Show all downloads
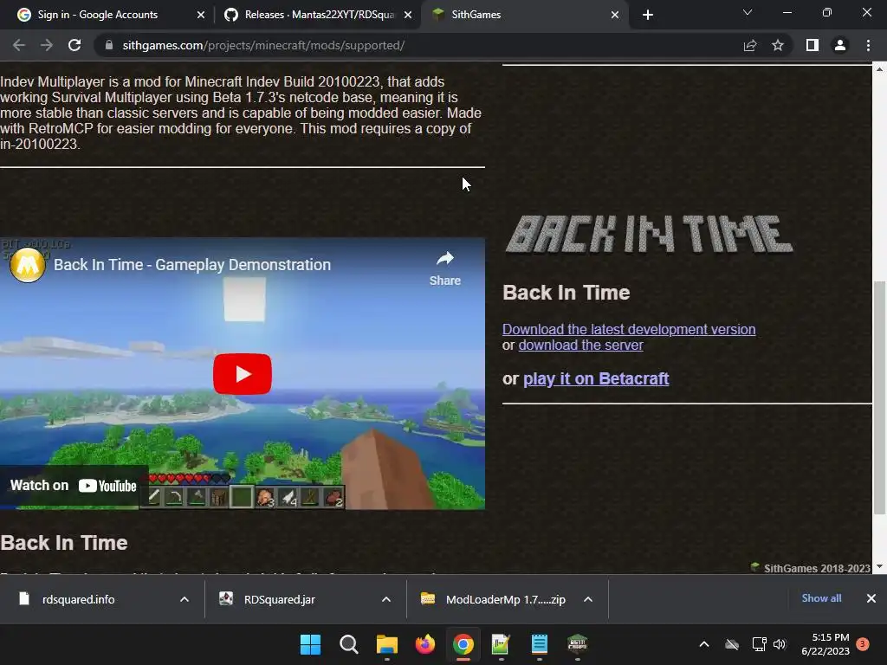Screen dimensions: 887x665 [821, 598]
